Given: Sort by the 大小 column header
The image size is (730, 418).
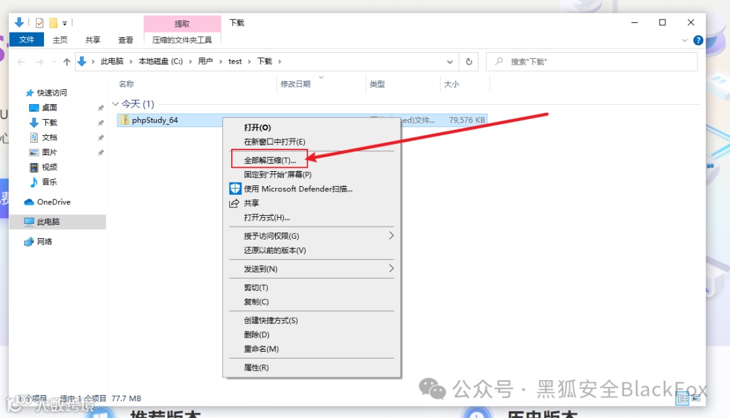Looking at the screenshot, I should click(451, 84).
